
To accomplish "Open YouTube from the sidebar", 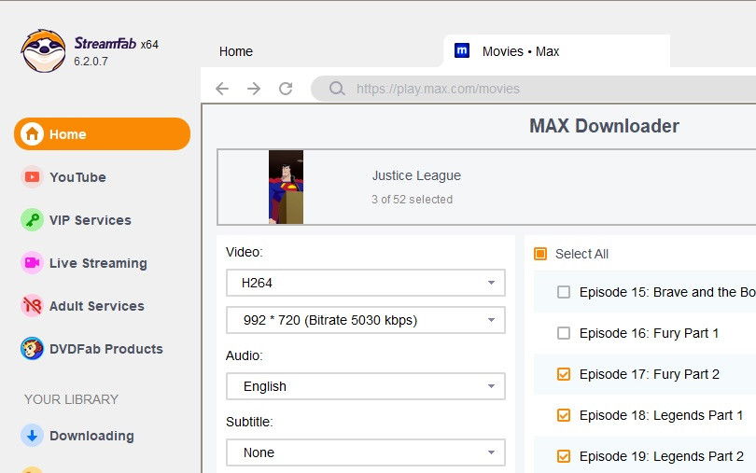I will pos(77,177).
